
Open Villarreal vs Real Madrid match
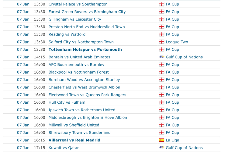(74, 140)
